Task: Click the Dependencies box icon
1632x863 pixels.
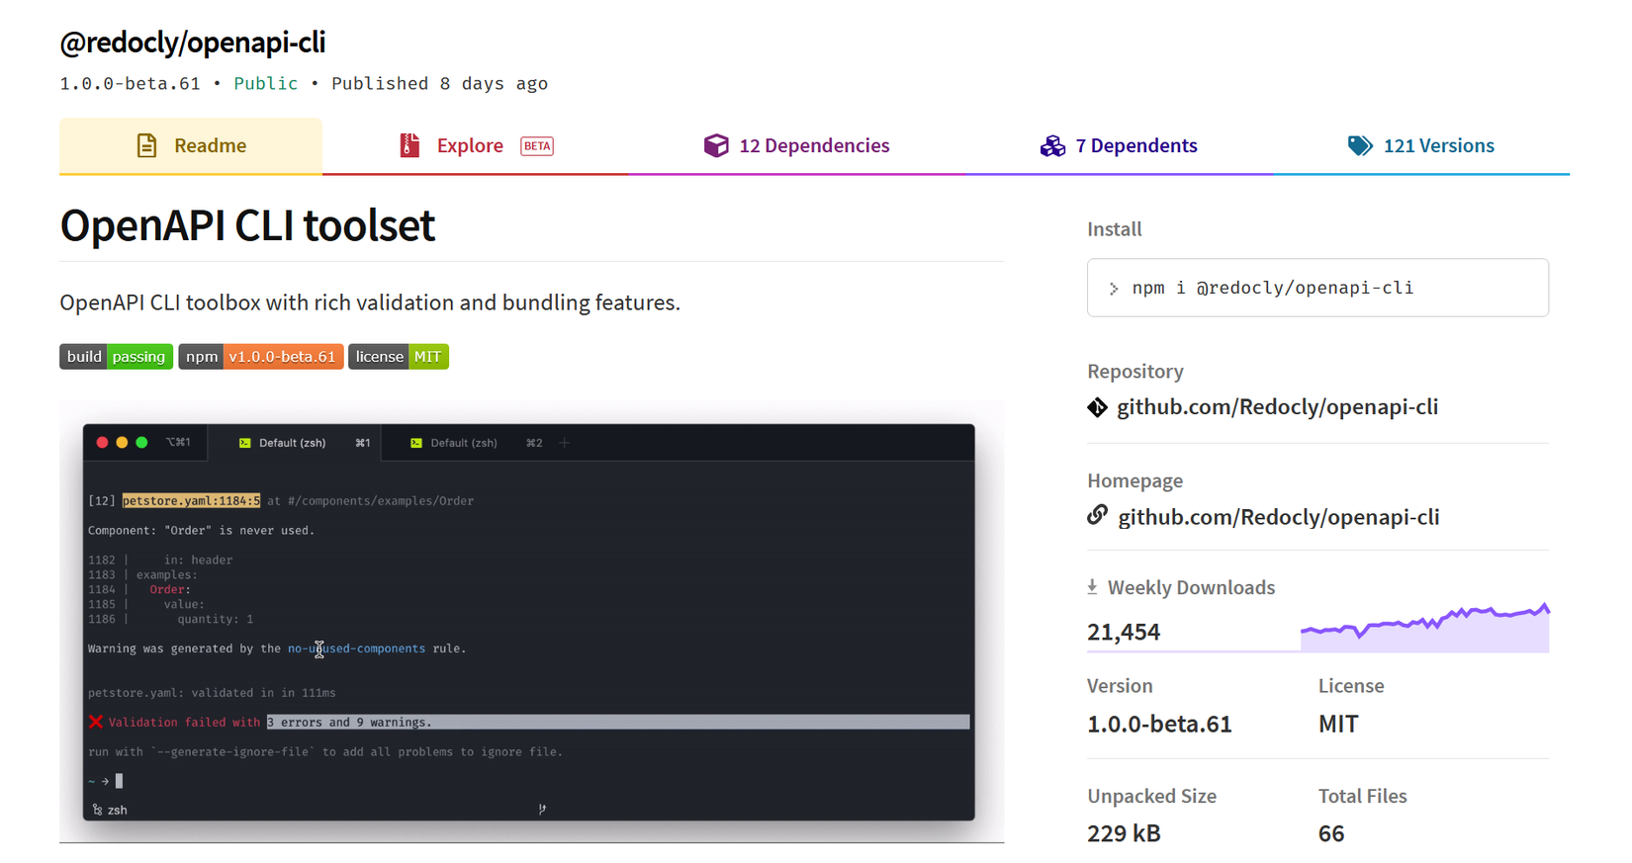Action: 716,145
